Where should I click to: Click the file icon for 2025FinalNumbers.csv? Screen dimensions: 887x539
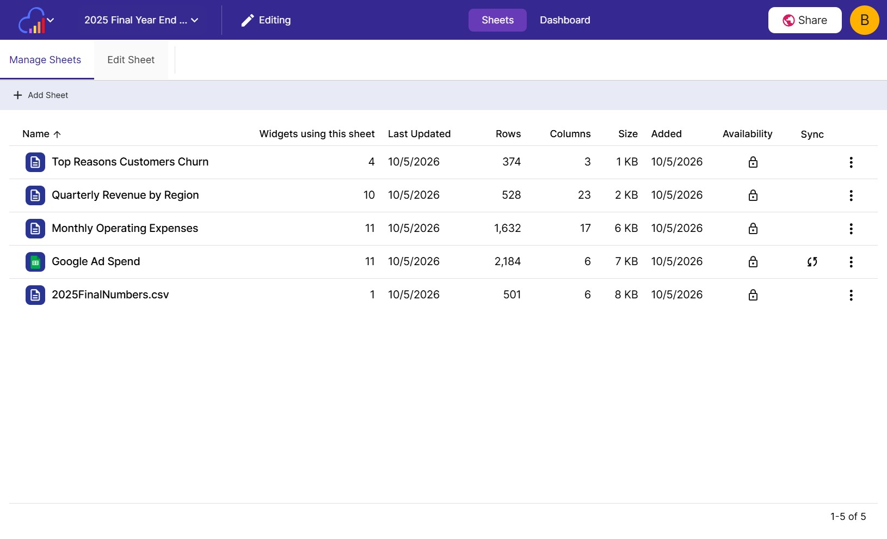tap(35, 295)
